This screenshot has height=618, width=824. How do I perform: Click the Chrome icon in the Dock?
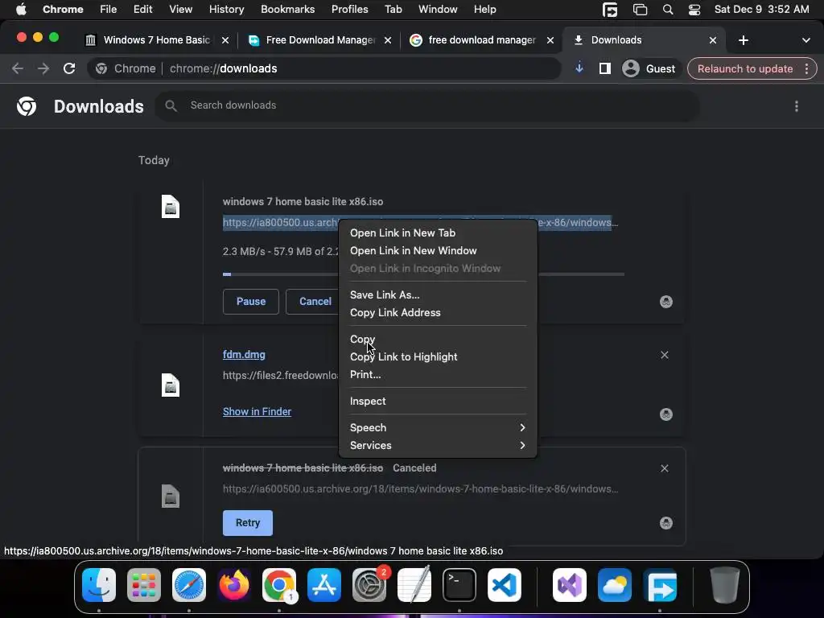pos(279,585)
